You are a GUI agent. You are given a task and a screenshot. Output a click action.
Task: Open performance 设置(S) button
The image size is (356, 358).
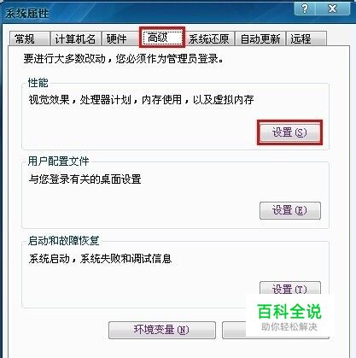point(289,132)
